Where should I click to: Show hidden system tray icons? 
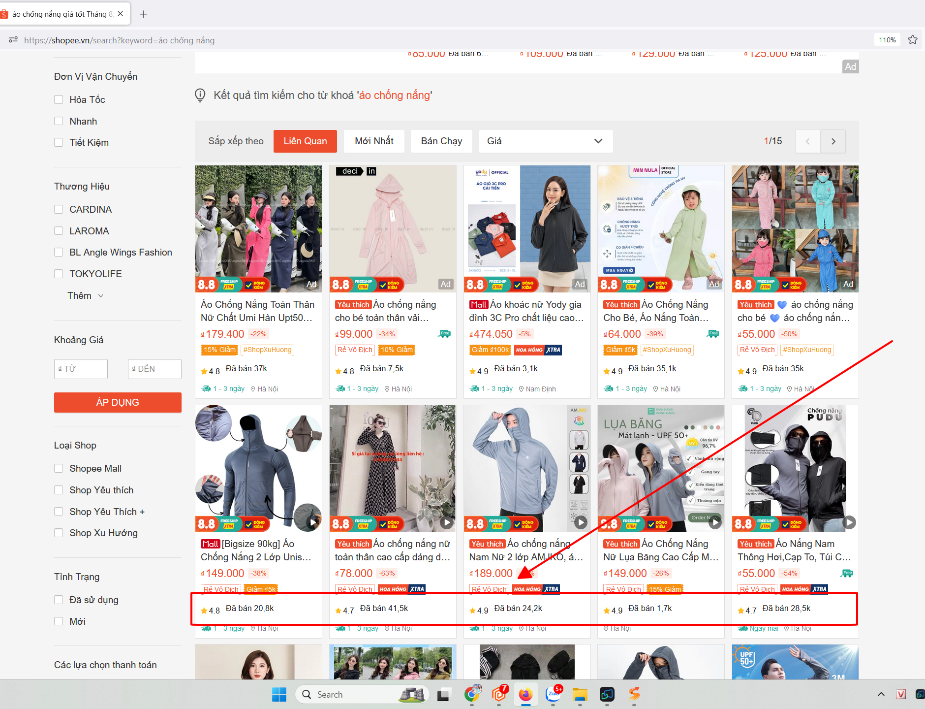point(881,694)
